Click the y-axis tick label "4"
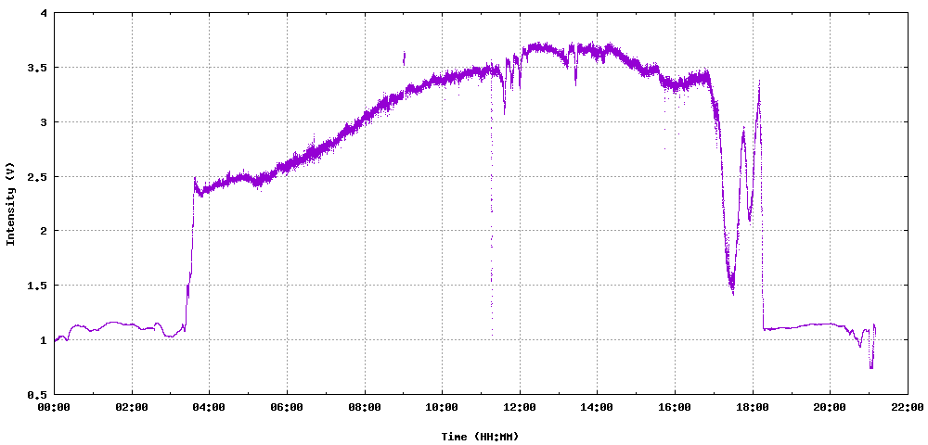 pyautogui.click(x=45, y=14)
